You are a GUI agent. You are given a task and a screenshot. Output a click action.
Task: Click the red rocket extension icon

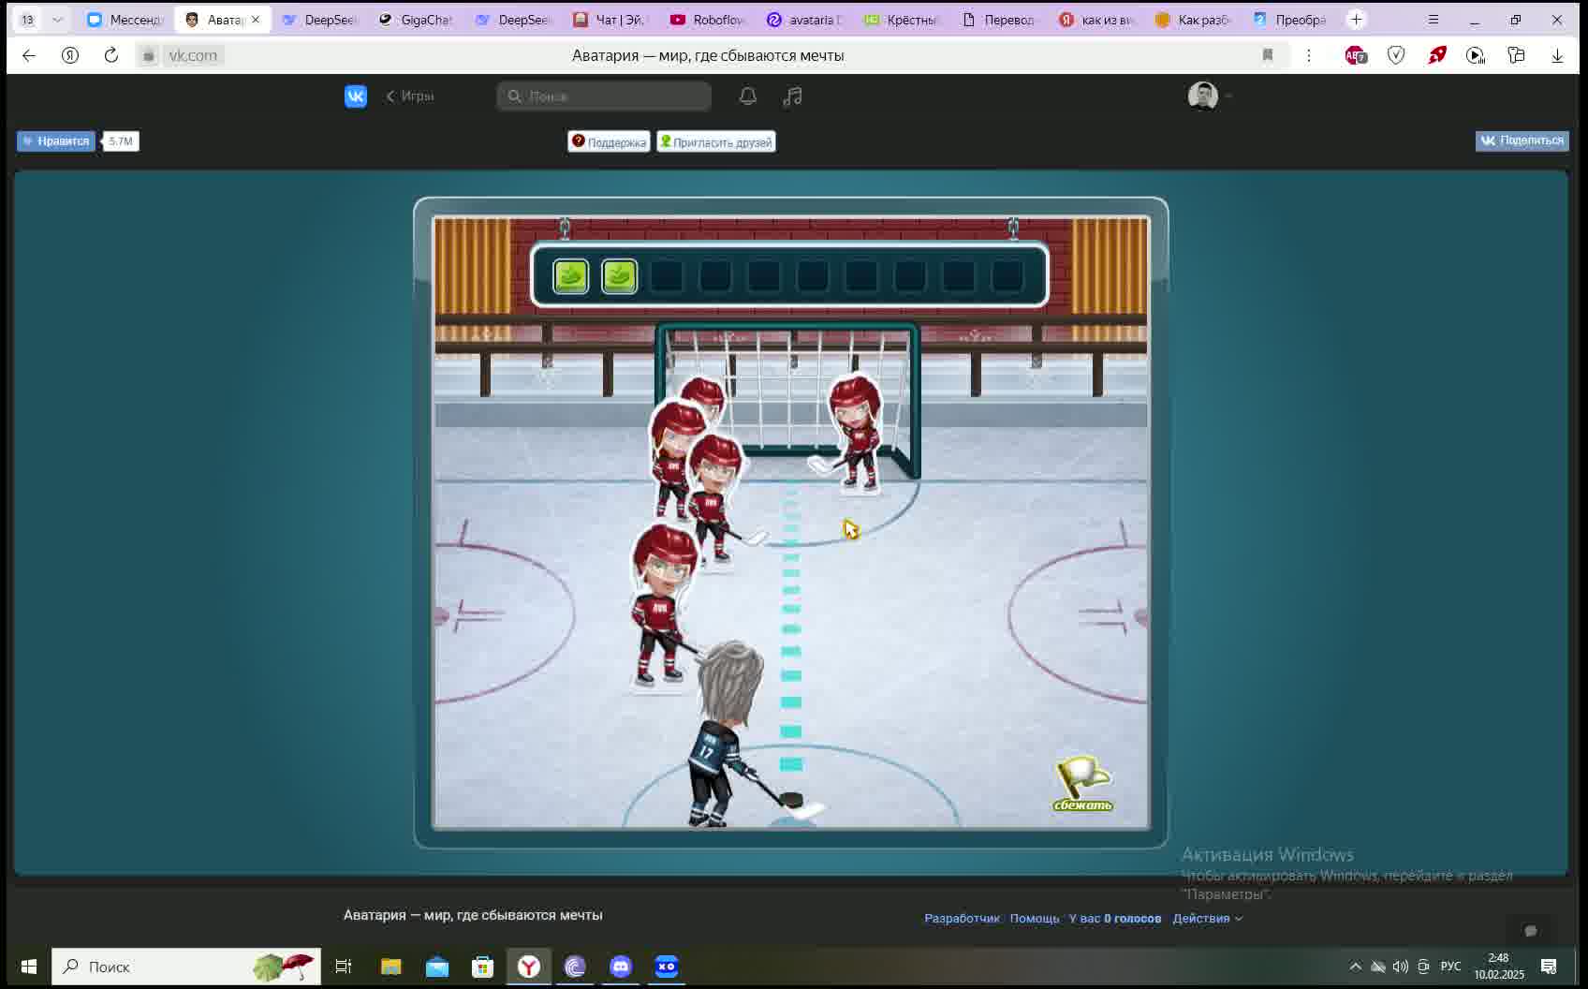[x=1435, y=55]
